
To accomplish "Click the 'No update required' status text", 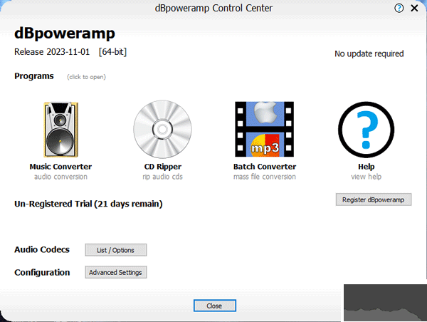I will [x=369, y=53].
